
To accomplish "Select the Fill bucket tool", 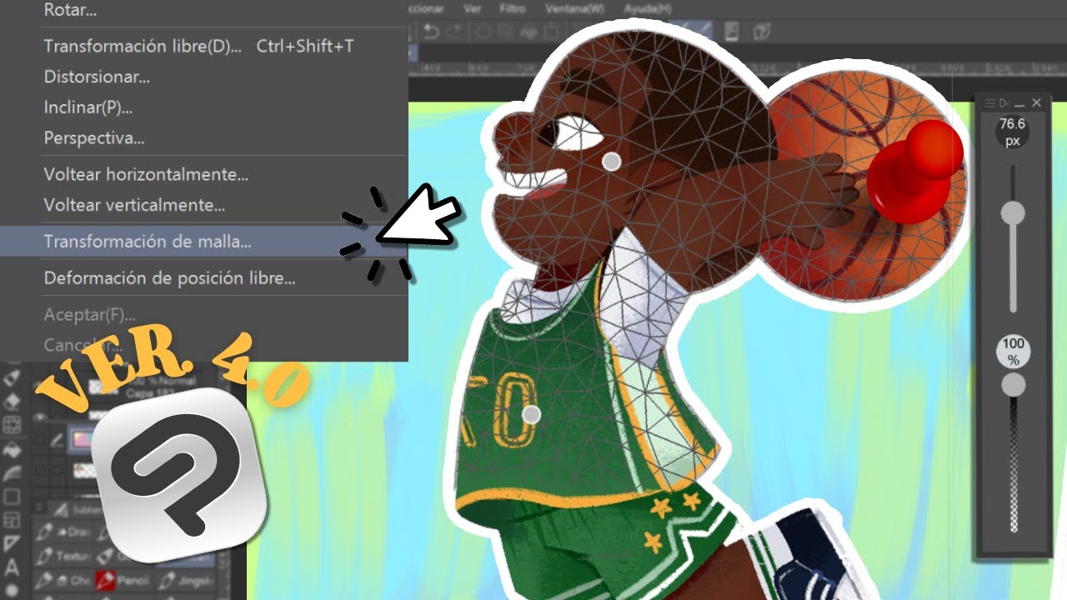I will 12,449.
